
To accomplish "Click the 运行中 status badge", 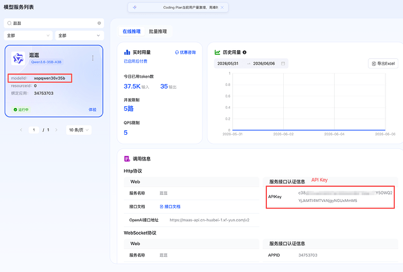I will click(x=21, y=110).
